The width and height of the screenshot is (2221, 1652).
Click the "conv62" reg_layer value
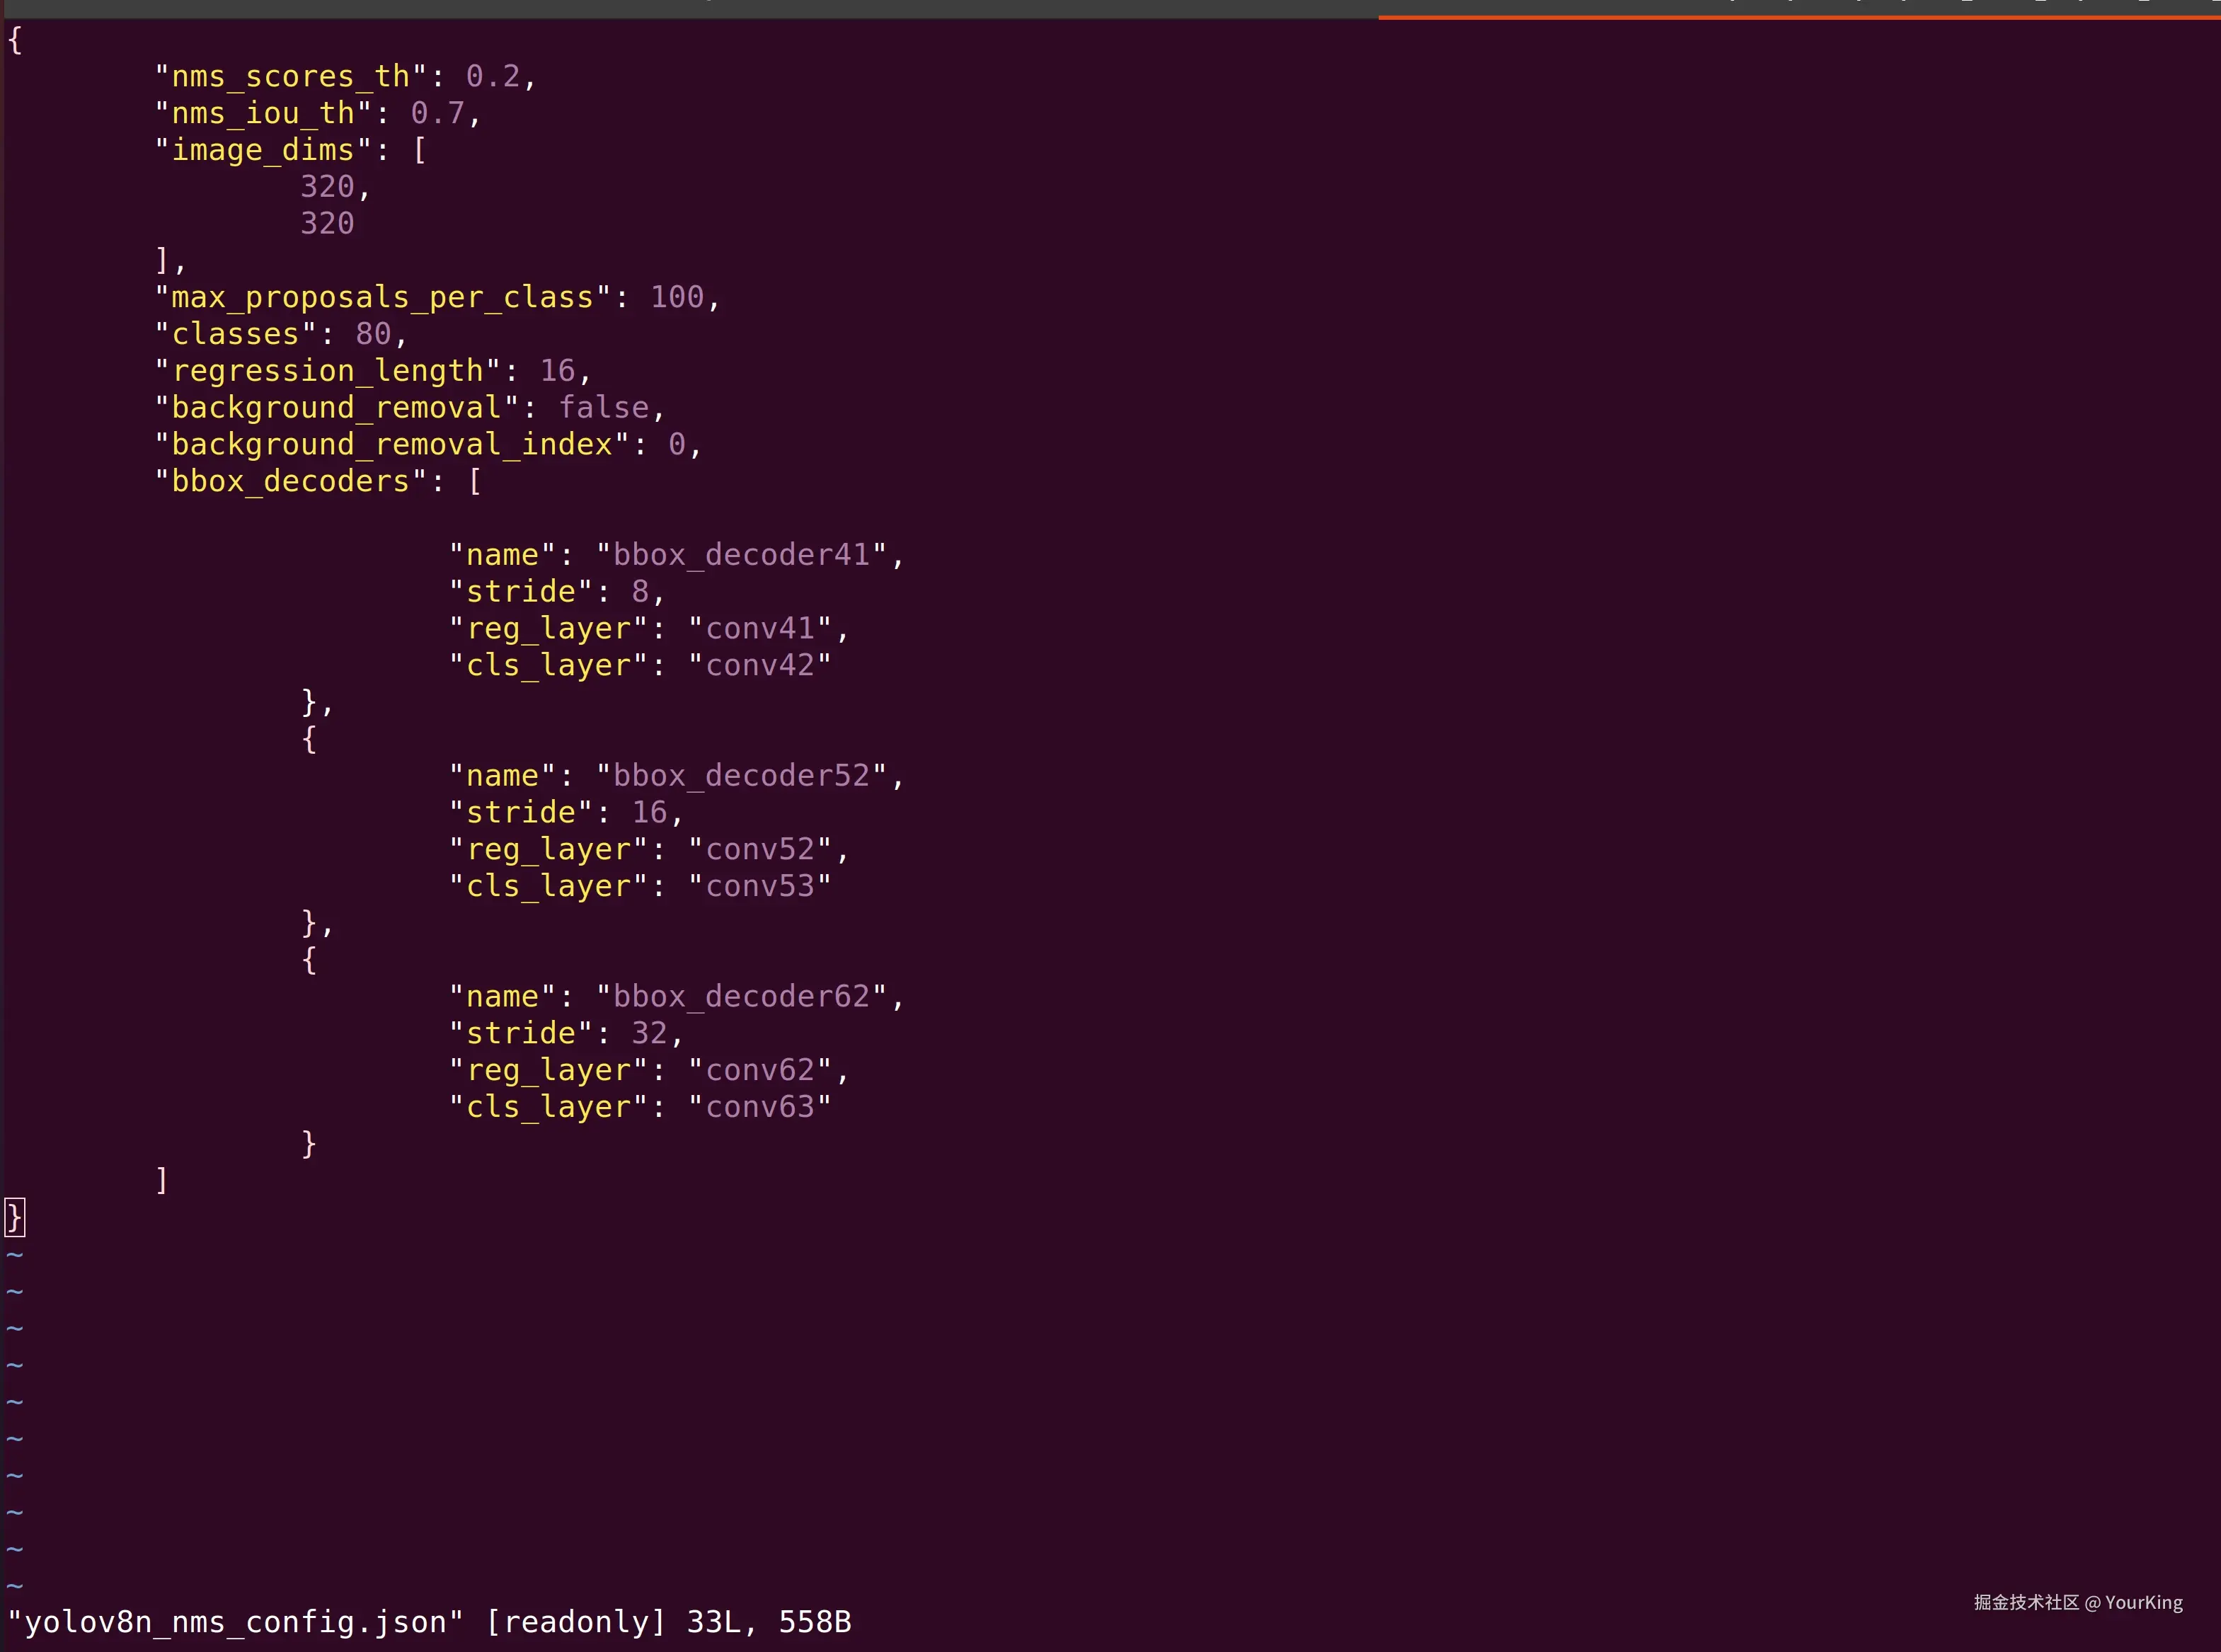[760, 1071]
